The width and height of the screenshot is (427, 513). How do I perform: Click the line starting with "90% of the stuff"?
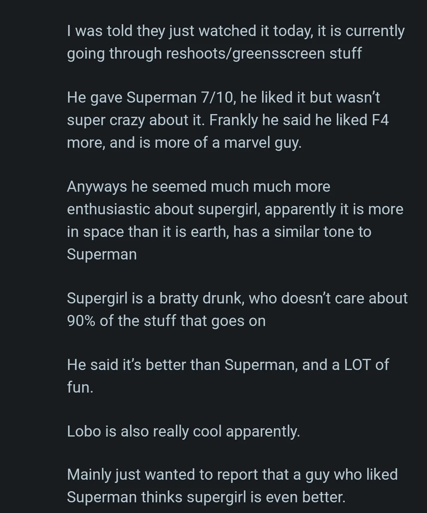166,321
